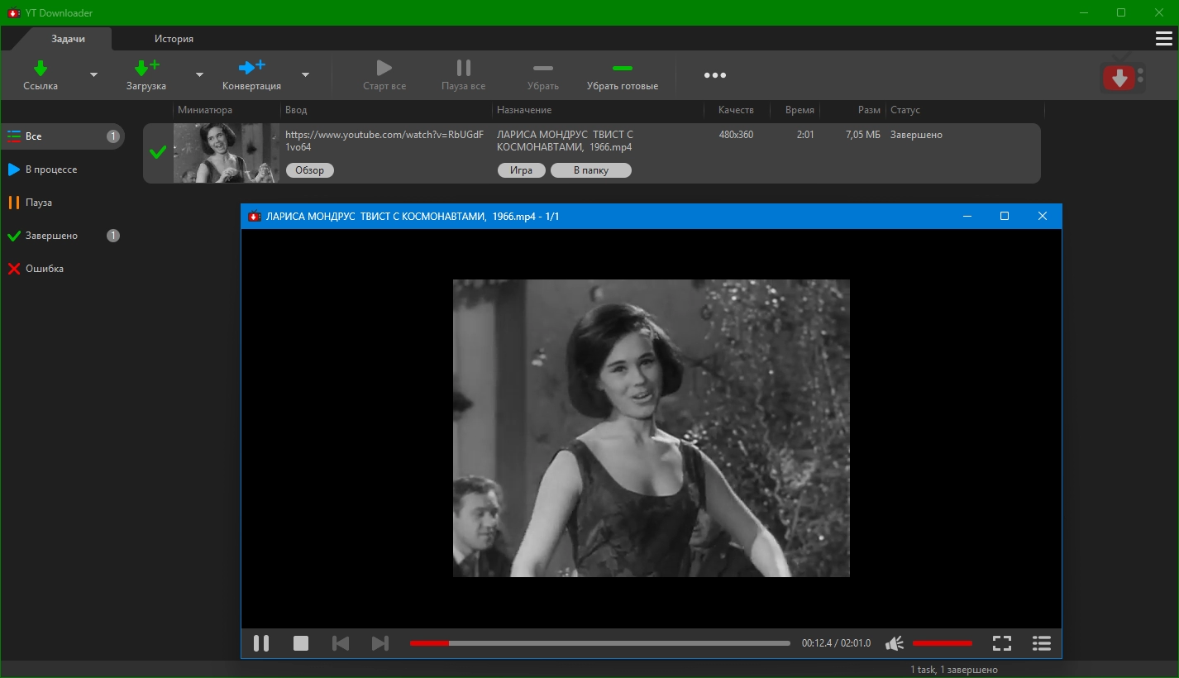
Task: Click the В папку button
Action: [591, 170]
